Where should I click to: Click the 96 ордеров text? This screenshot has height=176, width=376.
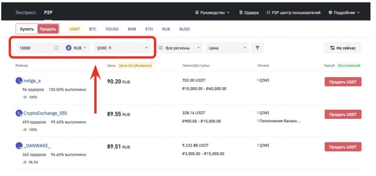[33, 90]
